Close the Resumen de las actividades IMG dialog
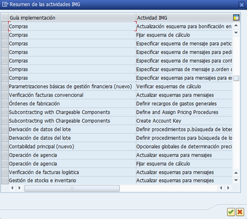Screen dimensions: 247x219 [241, 5]
